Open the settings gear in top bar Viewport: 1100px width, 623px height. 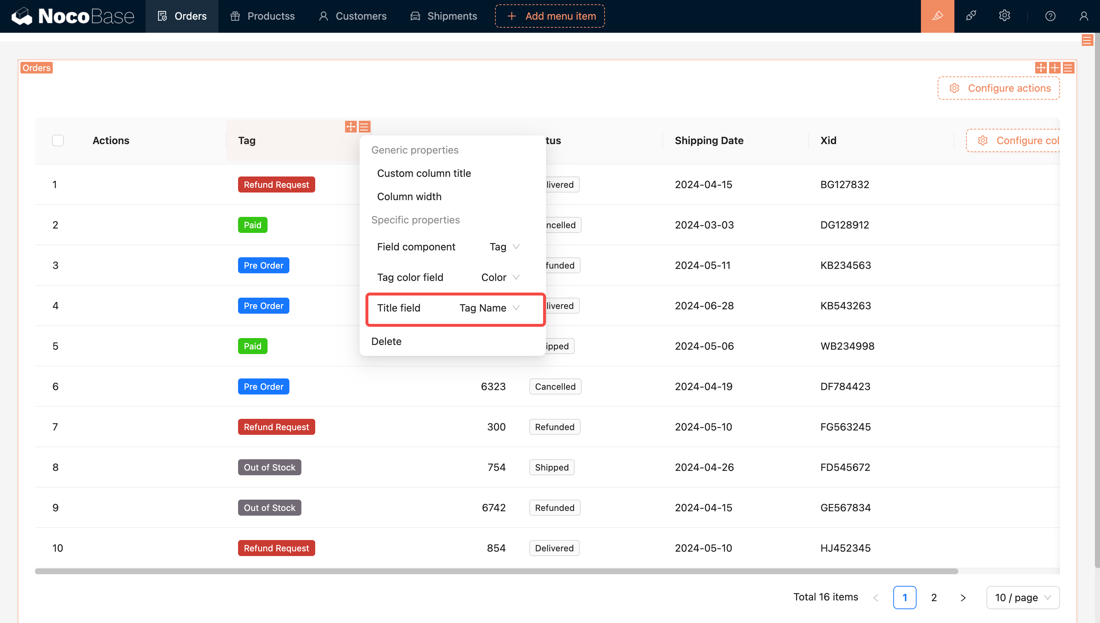[x=1004, y=16]
